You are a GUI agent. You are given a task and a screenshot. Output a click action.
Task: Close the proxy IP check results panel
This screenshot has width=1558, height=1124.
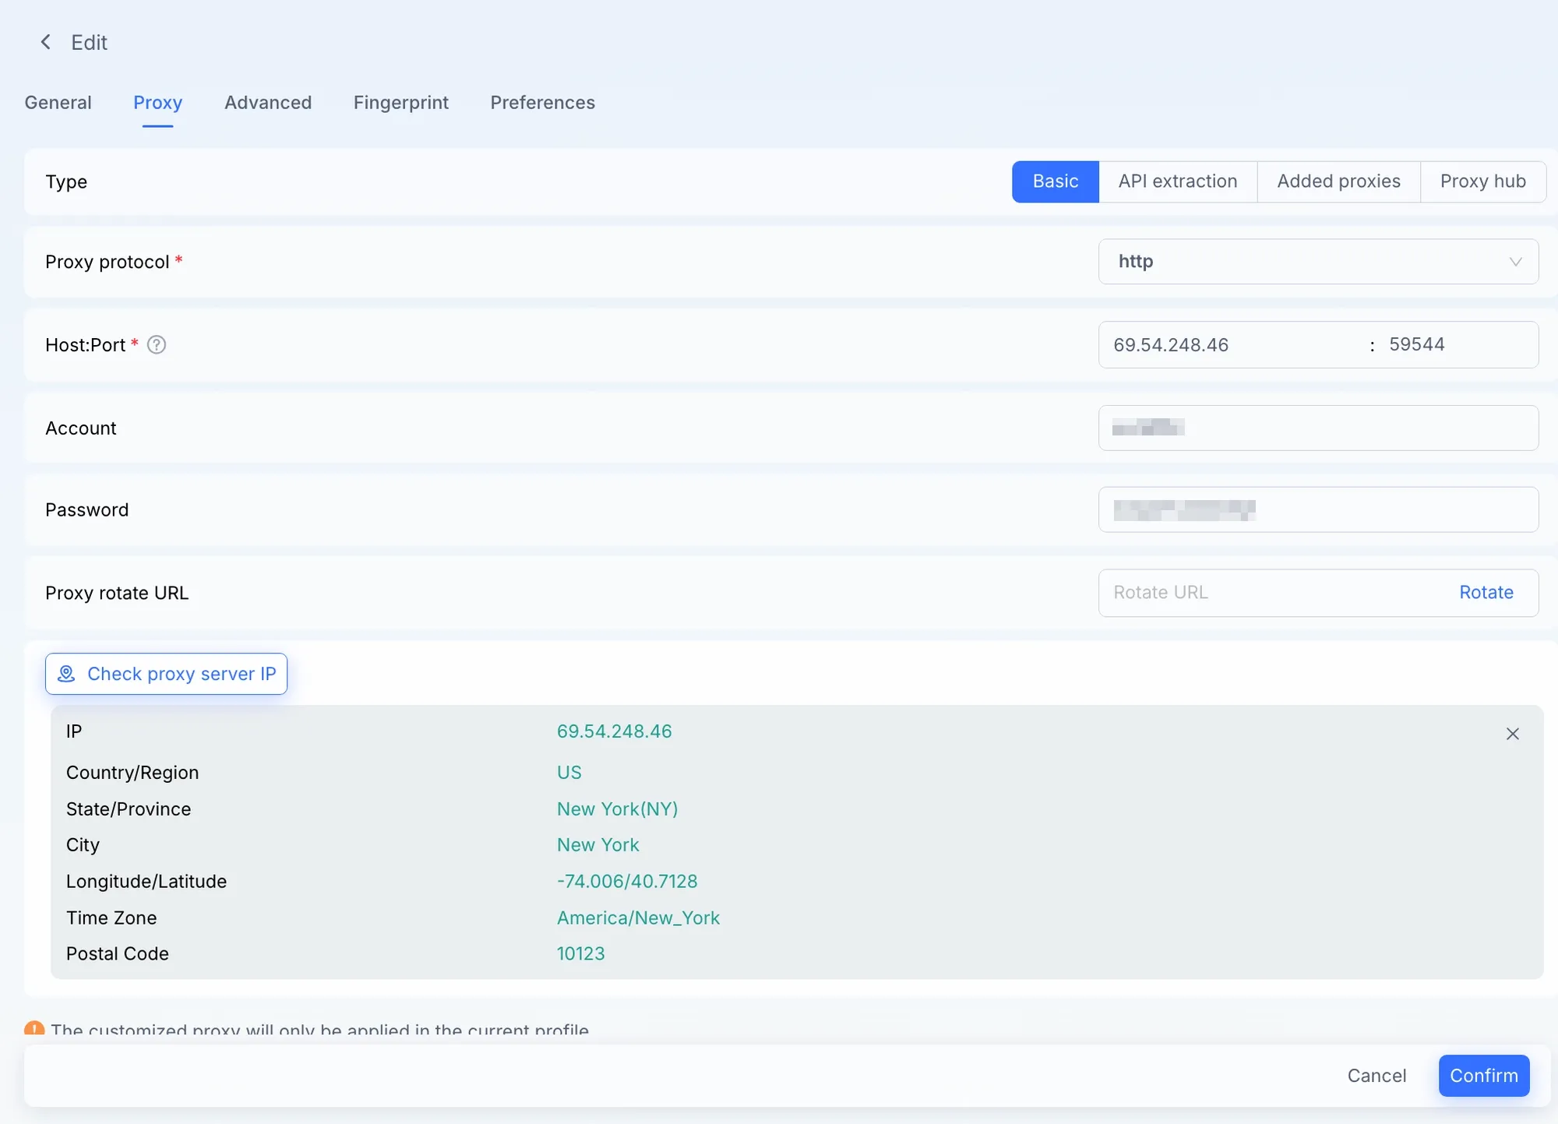point(1512,733)
